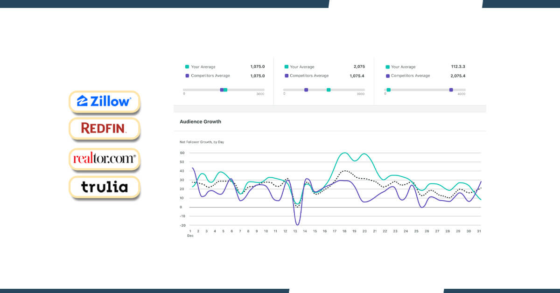Click the purple line's lowest dip near day 13
The width and height of the screenshot is (560, 293).
point(297,224)
